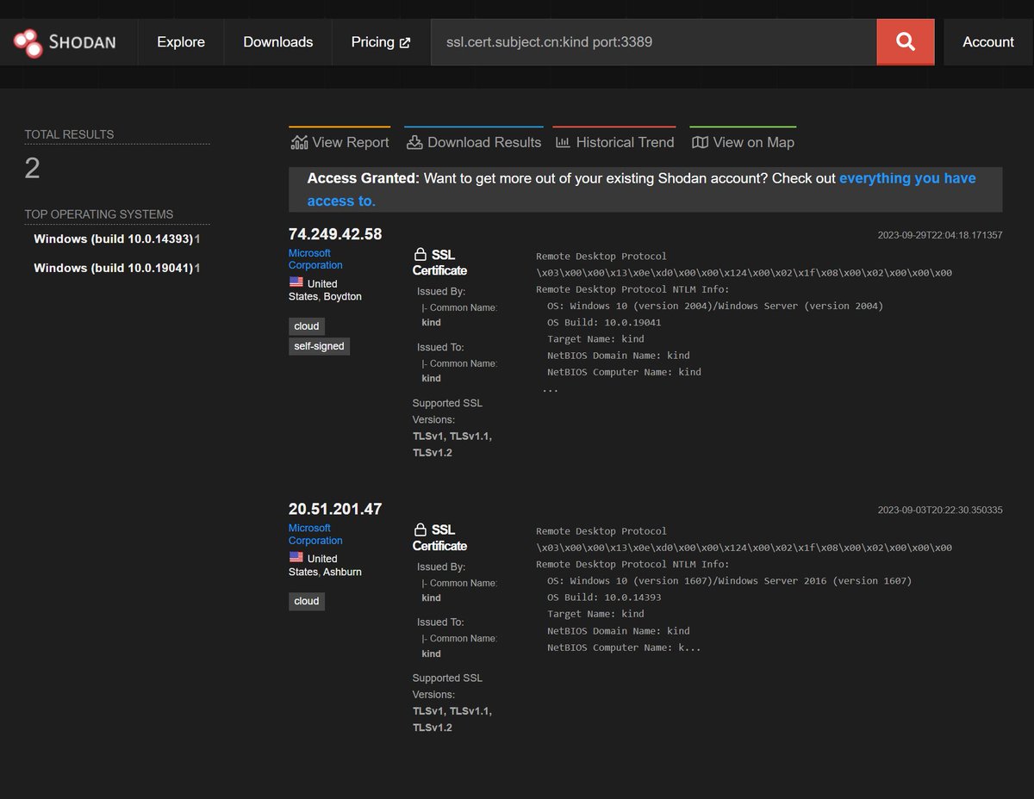
Task: Click 'TLSv1, TLSv1.1, TLSv1.2' in first result
Action: 452,444
